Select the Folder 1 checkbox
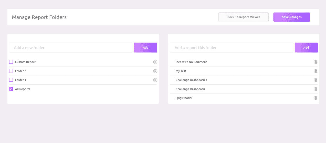This screenshot has width=326, height=143. click(x=11, y=80)
